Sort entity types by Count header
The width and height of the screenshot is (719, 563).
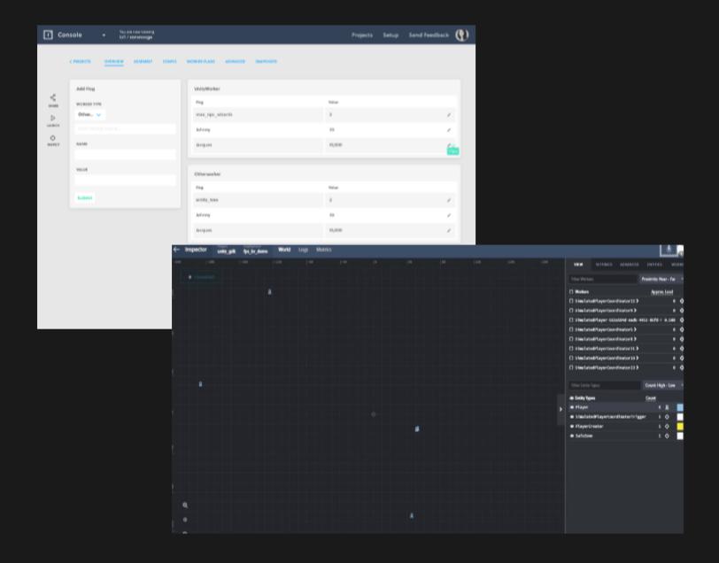[651, 398]
